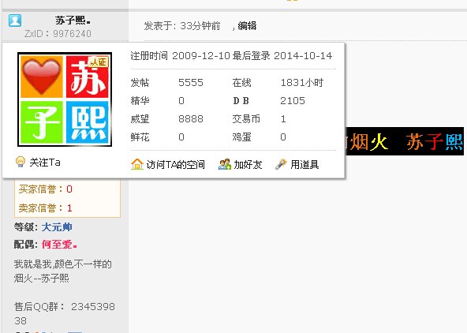Click the rank label 大元帅
This screenshot has height=333, width=467.
point(57,227)
